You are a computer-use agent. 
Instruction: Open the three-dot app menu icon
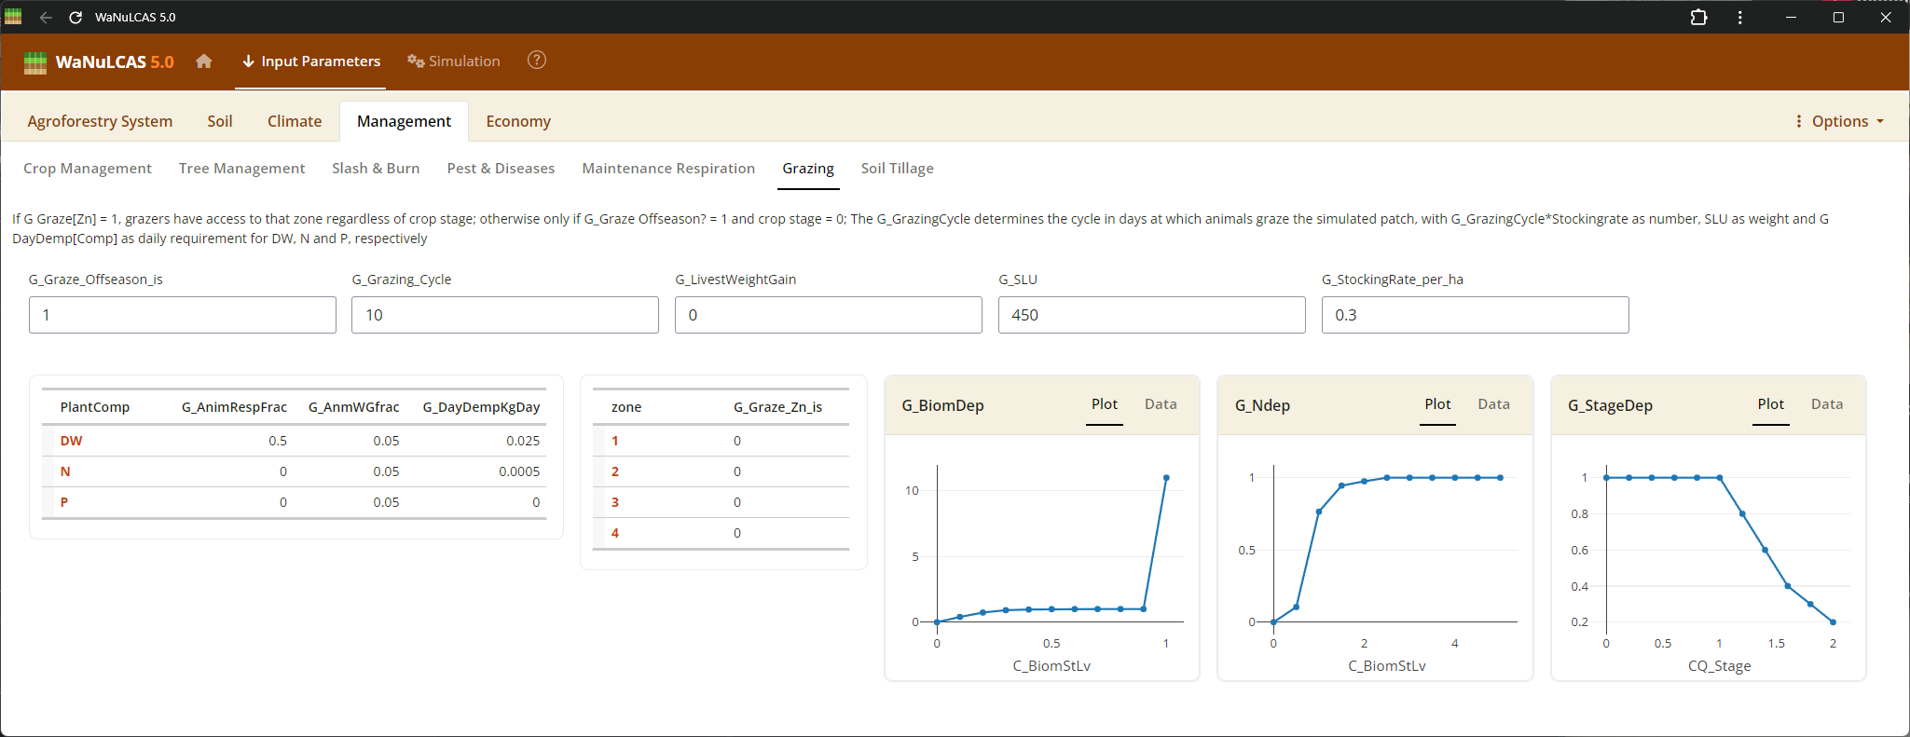click(1739, 17)
